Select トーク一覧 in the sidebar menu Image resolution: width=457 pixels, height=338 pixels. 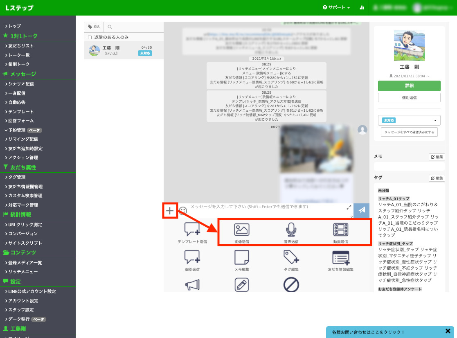coord(20,56)
